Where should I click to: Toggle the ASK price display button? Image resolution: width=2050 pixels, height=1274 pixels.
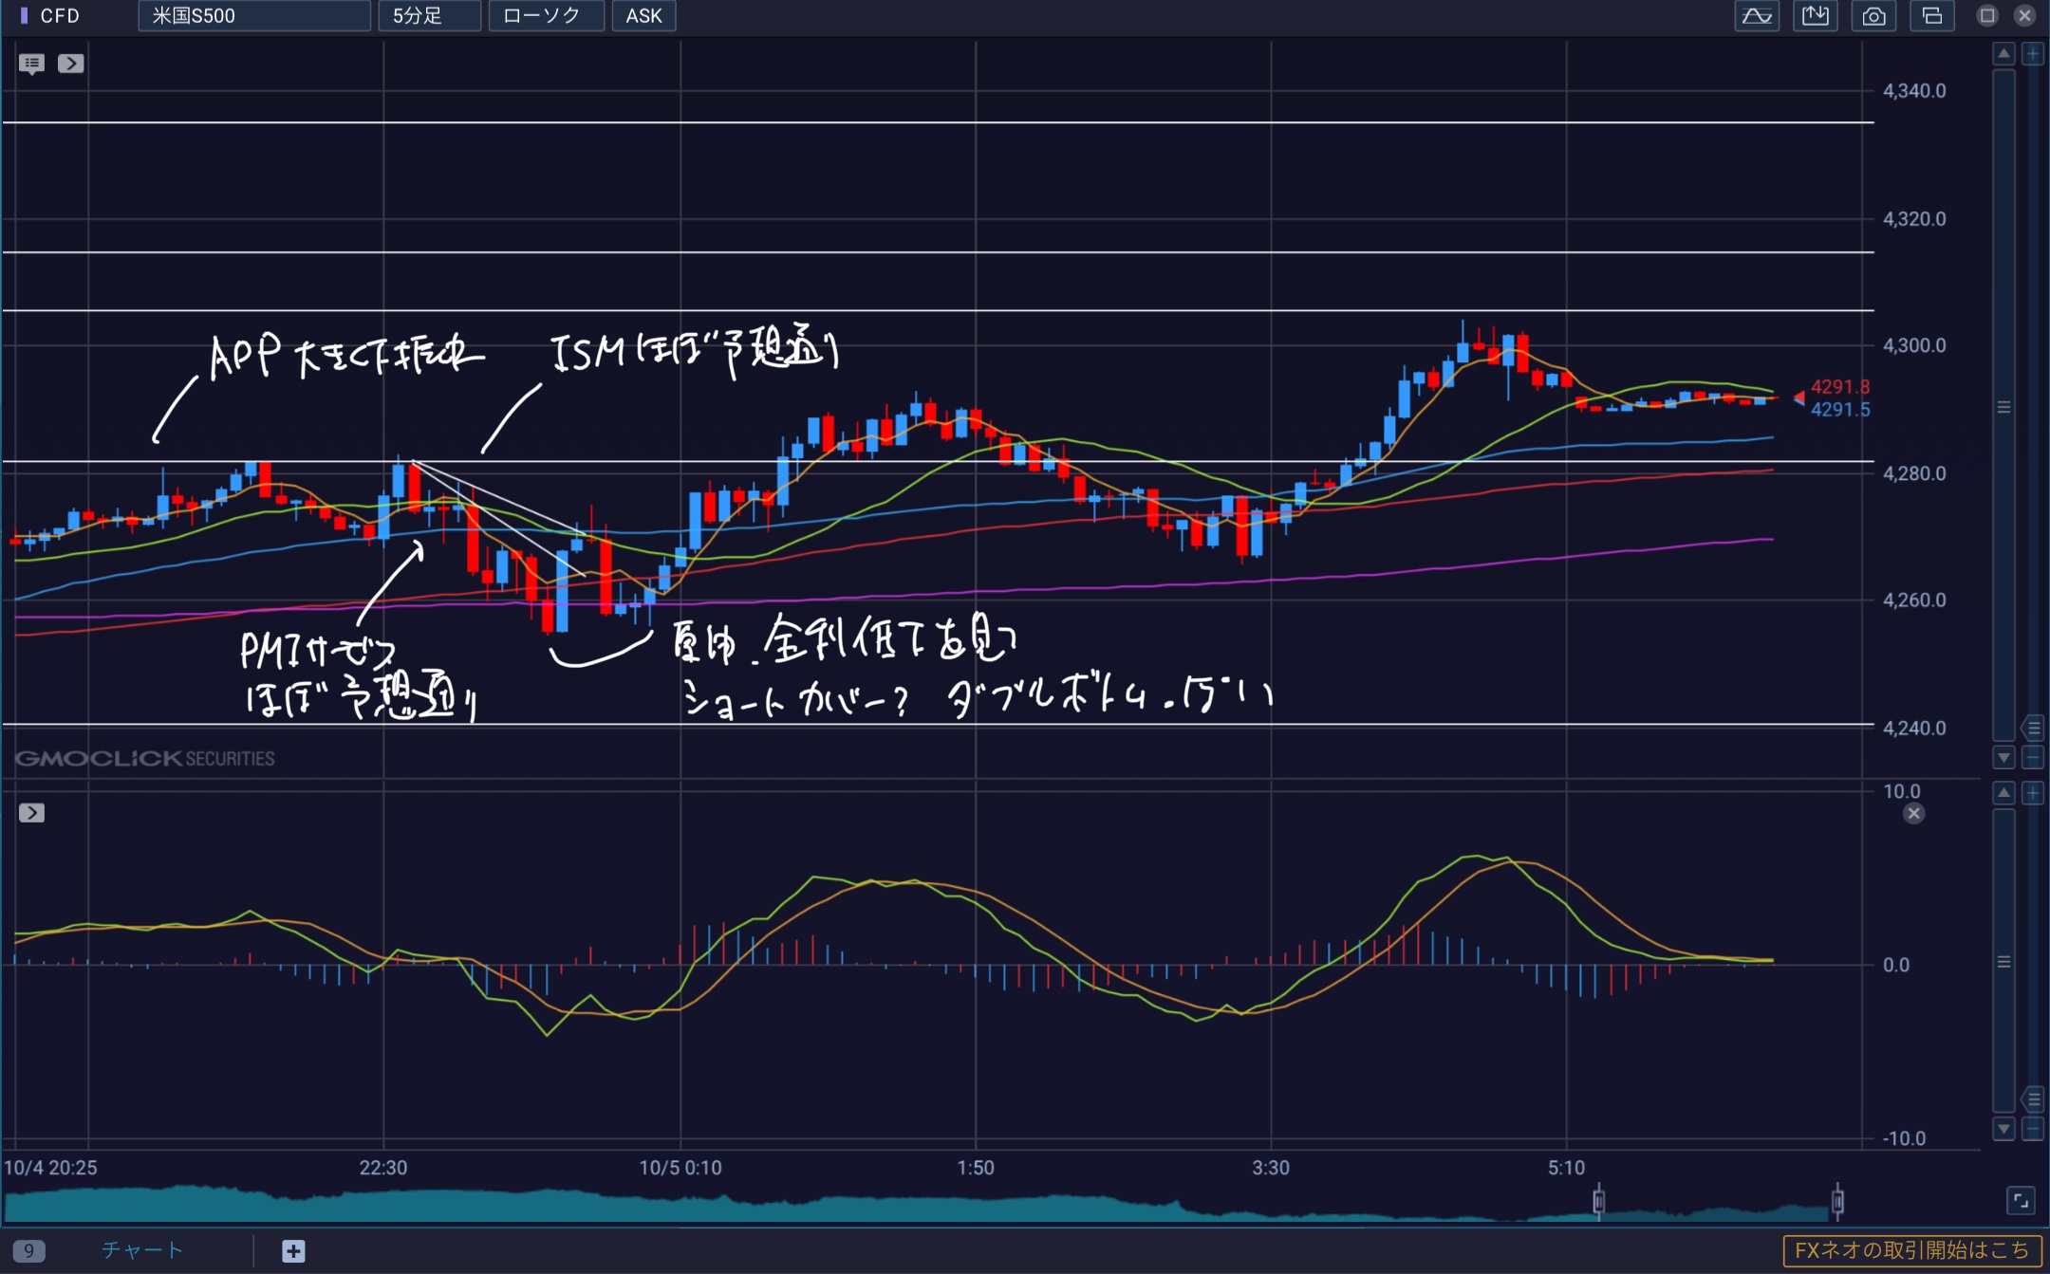(643, 16)
